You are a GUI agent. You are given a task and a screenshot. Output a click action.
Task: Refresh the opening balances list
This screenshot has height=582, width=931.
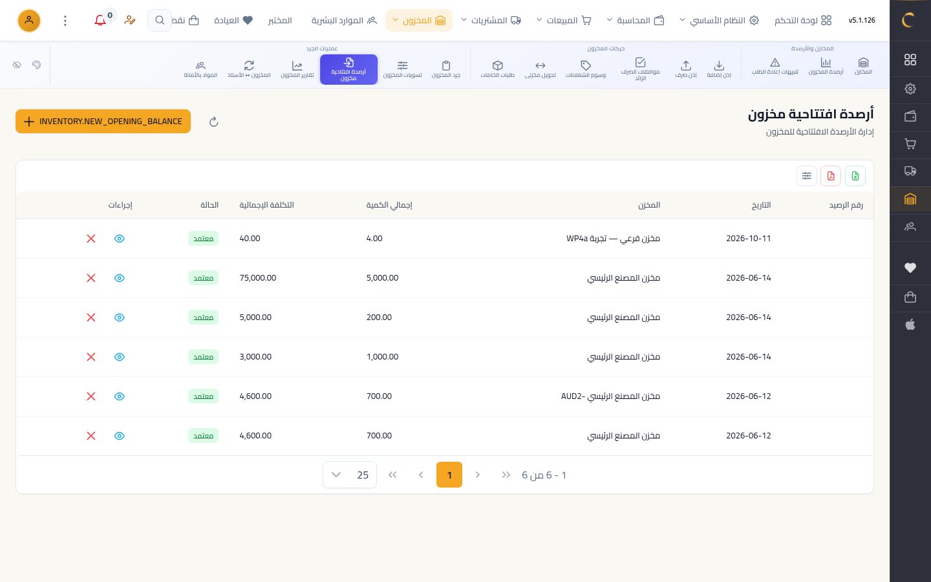point(214,122)
